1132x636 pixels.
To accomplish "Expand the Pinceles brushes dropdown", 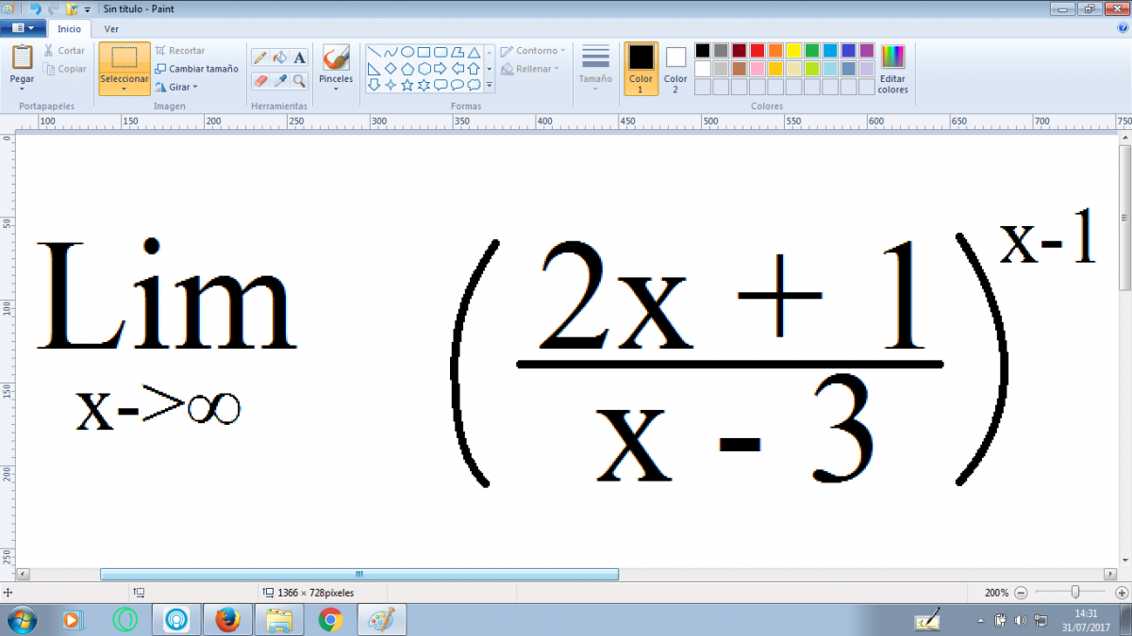I will pyautogui.click(x=336, y=88).
